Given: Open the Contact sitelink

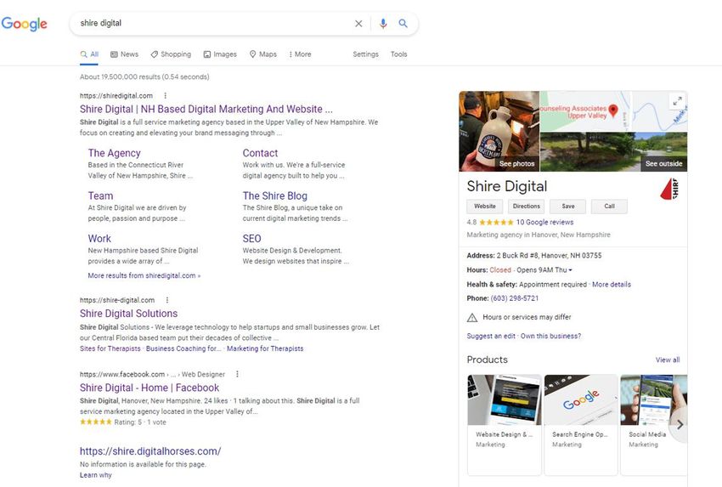Looking at the screenshot, I should (x=260, y=153).
